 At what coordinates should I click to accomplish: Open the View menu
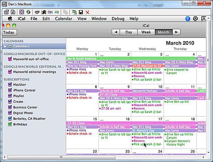[x=82, y=19]
